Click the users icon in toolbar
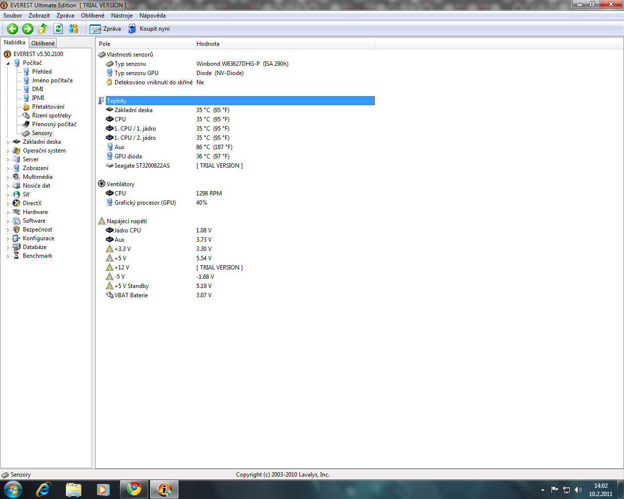 (74, 29)
